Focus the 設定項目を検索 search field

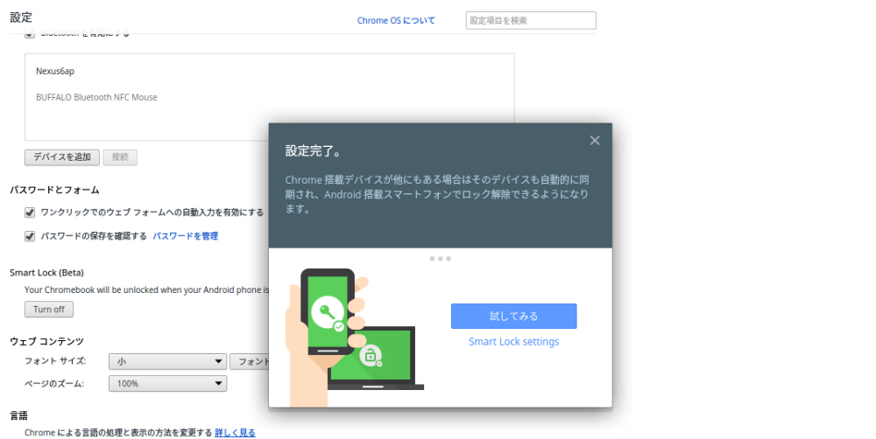pyautogui.click(x=531, y=21)
